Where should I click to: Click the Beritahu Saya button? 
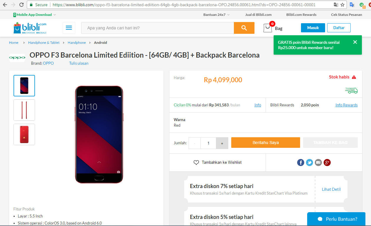265,142
